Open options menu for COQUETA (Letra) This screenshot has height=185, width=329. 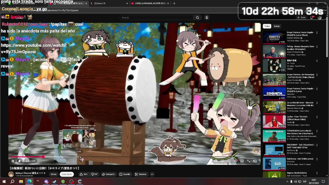pyautogui.click(x=317, y=89)
